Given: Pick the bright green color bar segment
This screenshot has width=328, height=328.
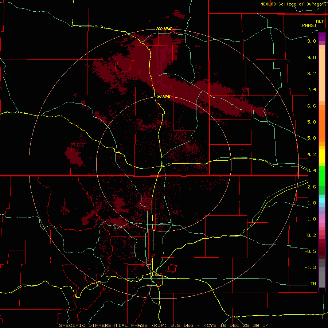Looking at the screenshot, I should tap(322, 176).
